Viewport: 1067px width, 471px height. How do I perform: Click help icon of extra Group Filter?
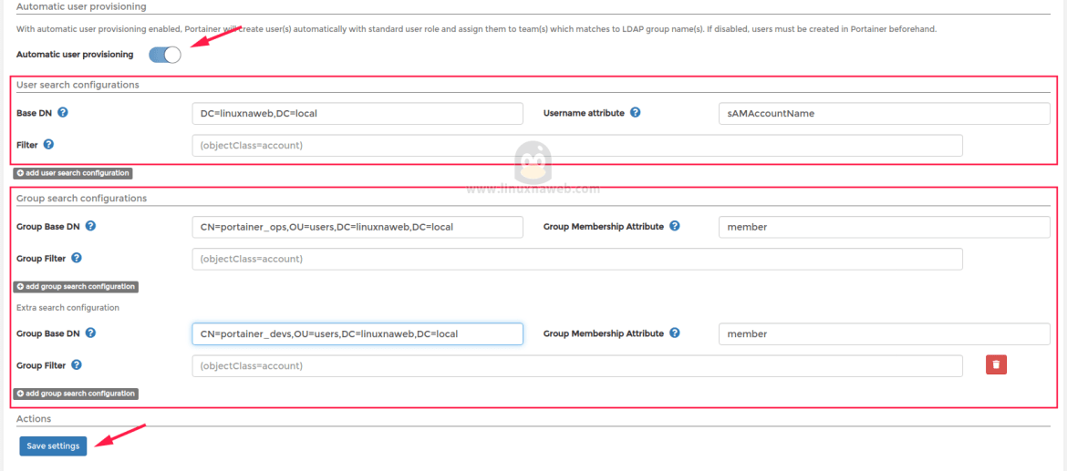pos(77,364)
